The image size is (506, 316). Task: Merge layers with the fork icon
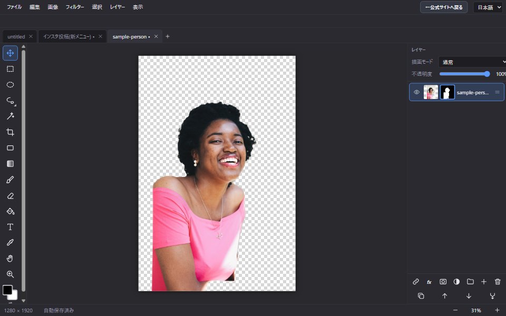pos(492,295)
